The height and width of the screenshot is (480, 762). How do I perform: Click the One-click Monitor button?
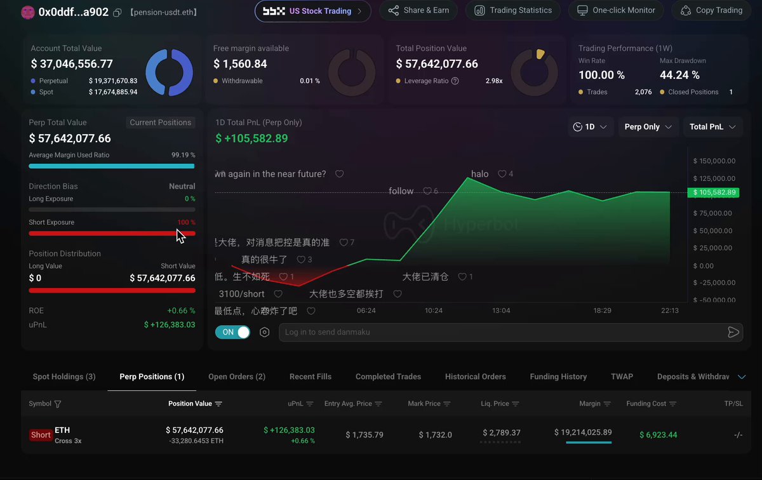tap(616, 10)
